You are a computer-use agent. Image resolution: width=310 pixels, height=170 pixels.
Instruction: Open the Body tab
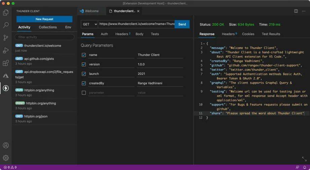tap(140, 34)
